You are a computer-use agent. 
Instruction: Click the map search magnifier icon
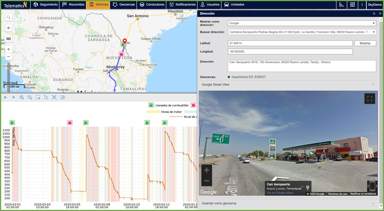pos(9,17)
